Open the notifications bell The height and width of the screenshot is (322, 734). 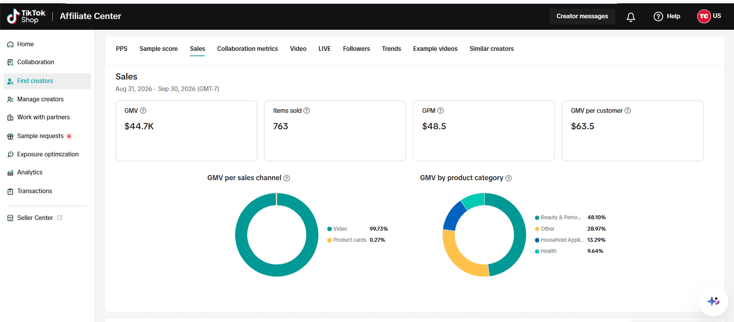tap(631, 17)
